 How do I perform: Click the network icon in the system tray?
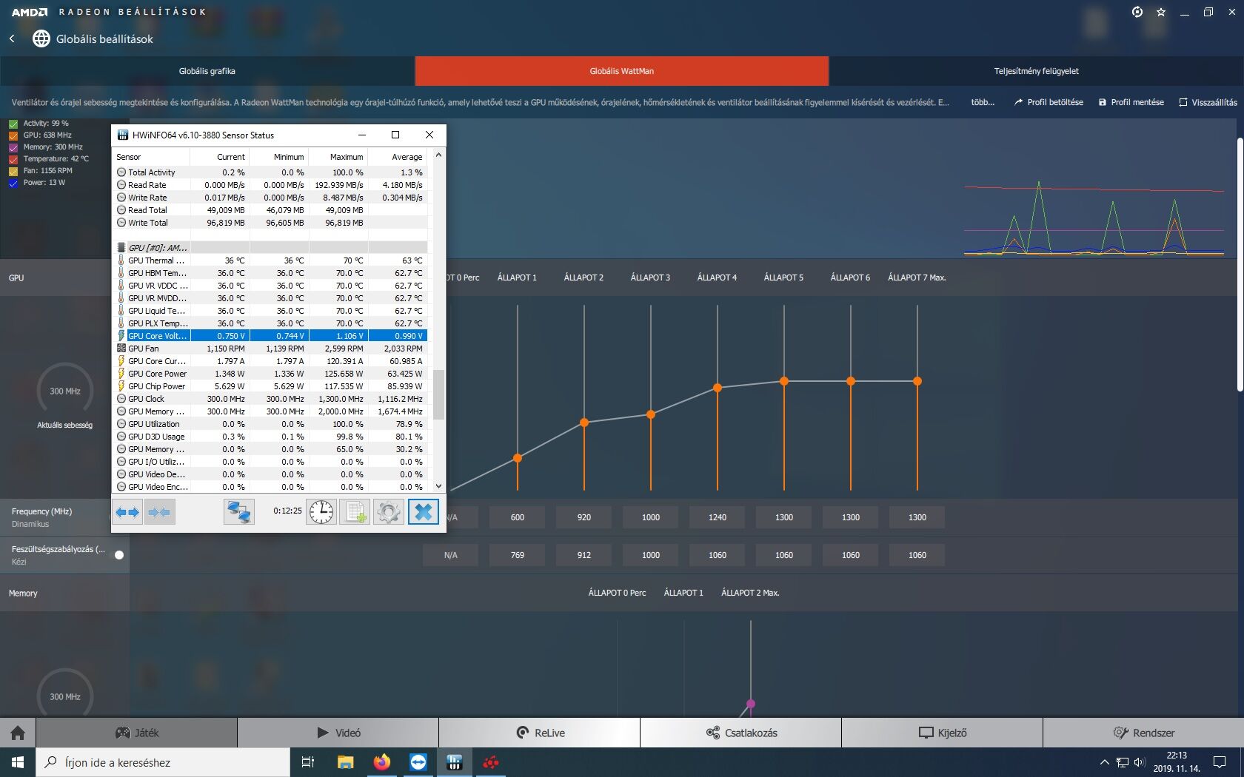[x=1123, y=762]
